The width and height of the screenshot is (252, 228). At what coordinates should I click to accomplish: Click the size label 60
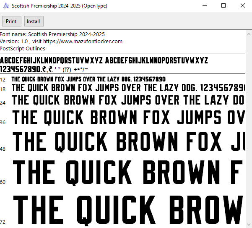click(x=3, y=182)
